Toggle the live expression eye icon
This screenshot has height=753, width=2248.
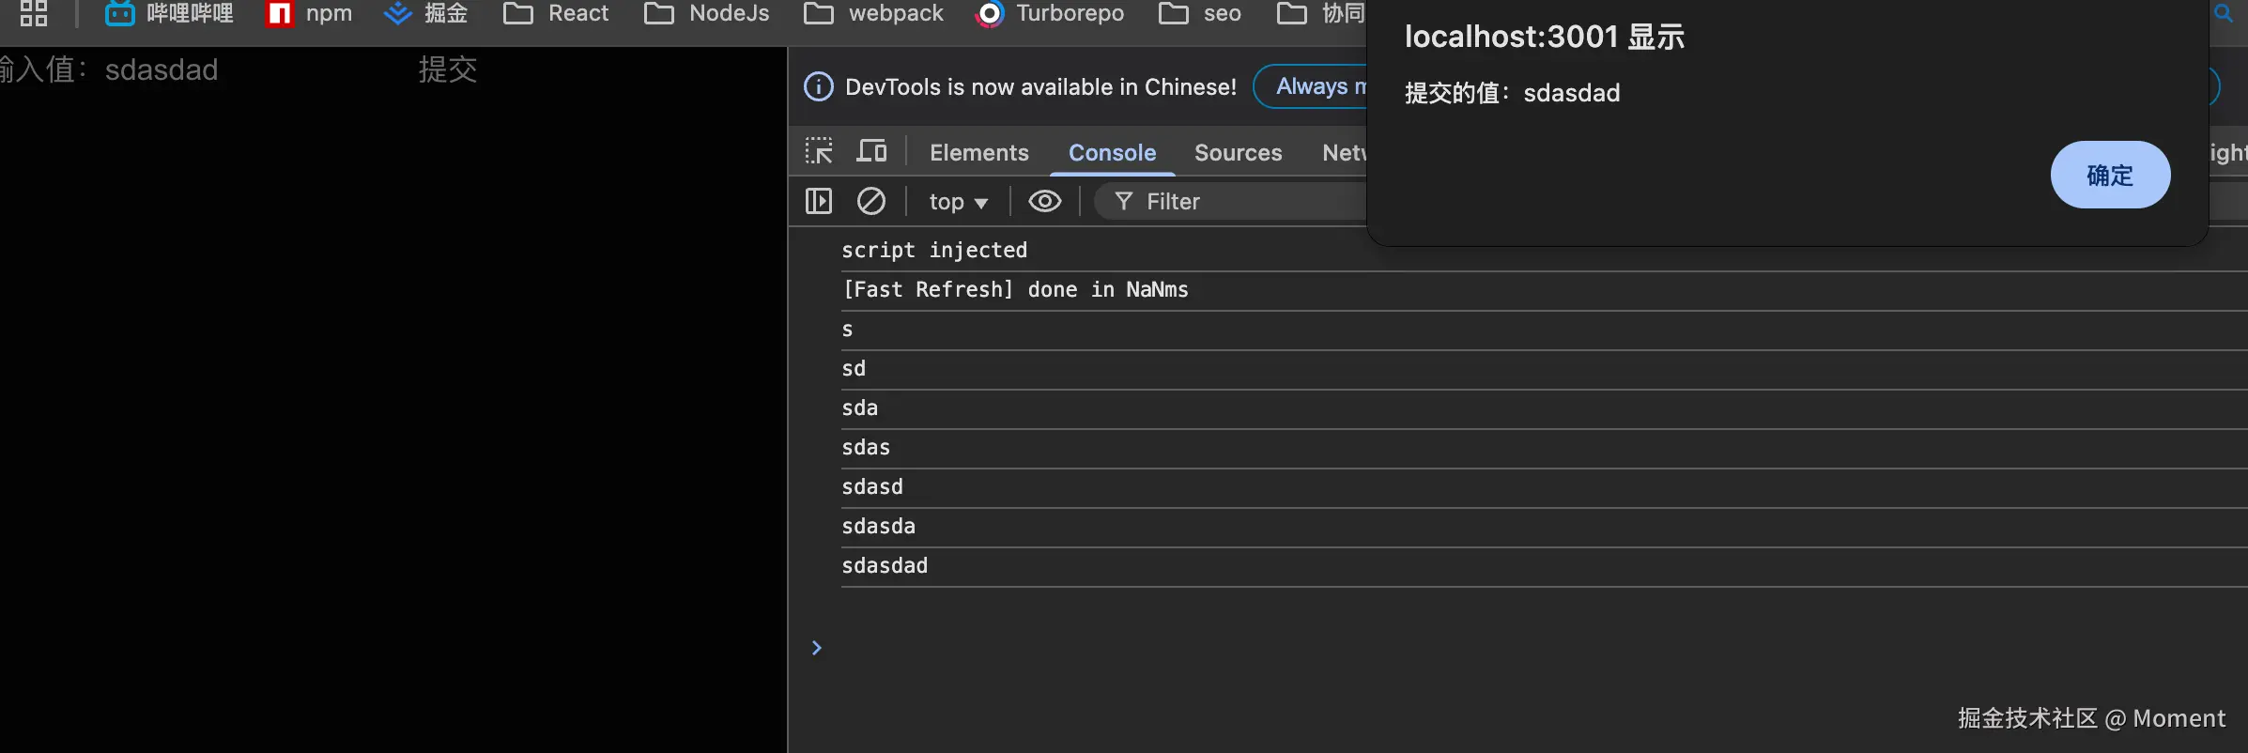click(x=1044, y=201)
